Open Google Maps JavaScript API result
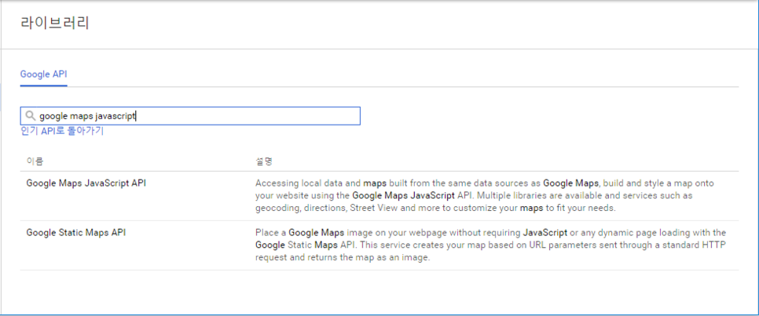This screenshot has height=316, width=759. [x=86, y=183]
